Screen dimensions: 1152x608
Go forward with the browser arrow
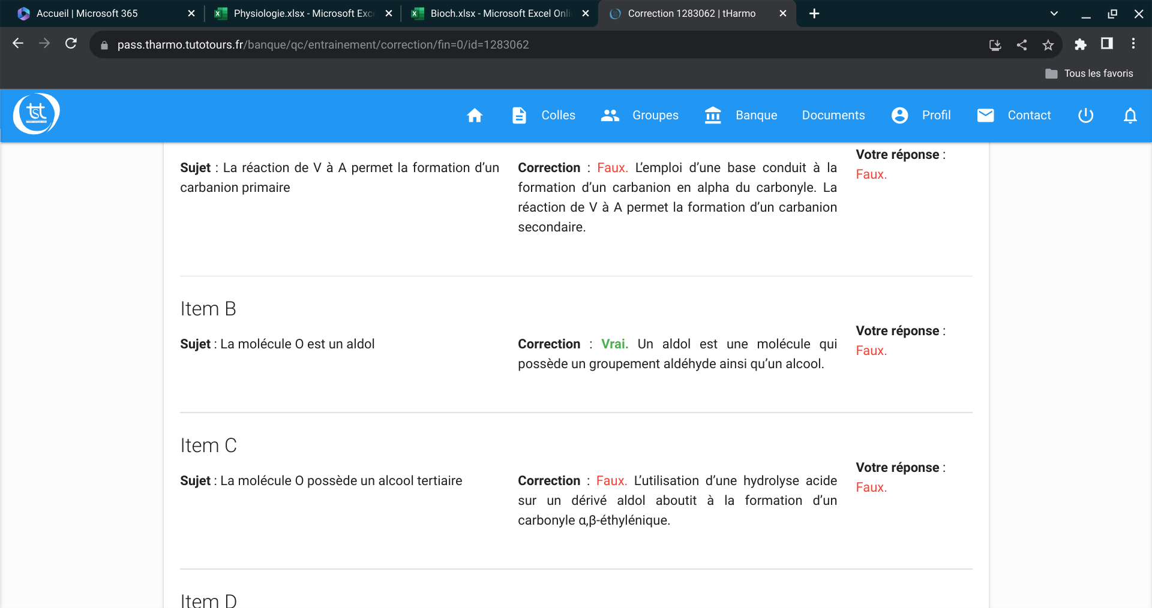tap(44, 44)
